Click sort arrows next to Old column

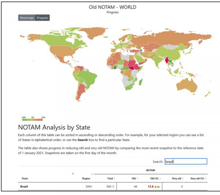point(137,178)
